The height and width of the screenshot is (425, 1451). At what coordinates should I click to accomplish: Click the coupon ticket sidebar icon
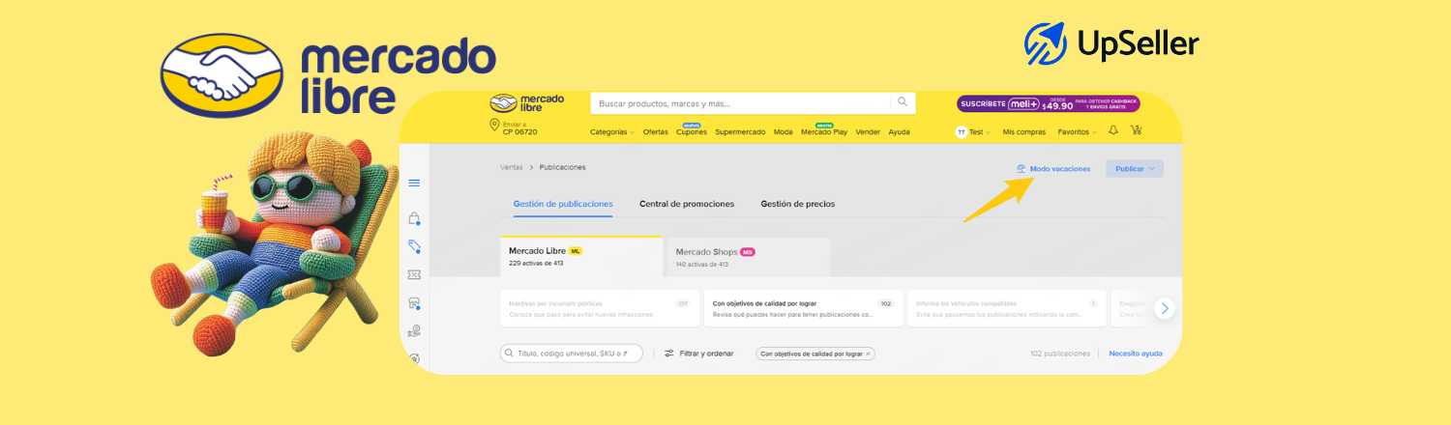[414, 275]
